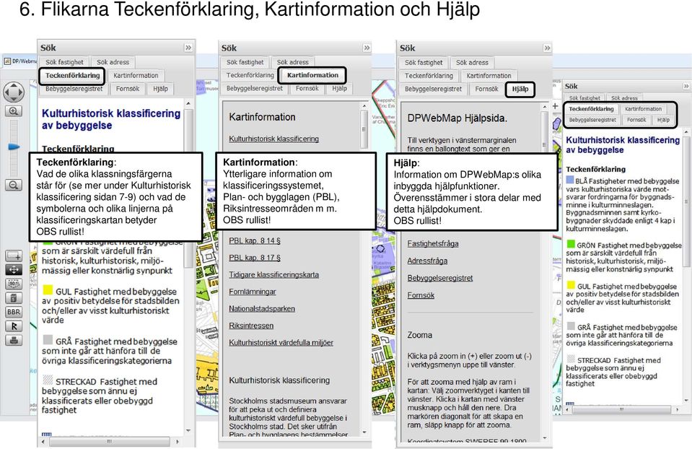
Task: Open the Nationalstadsparken link
Action: point(262,309)
